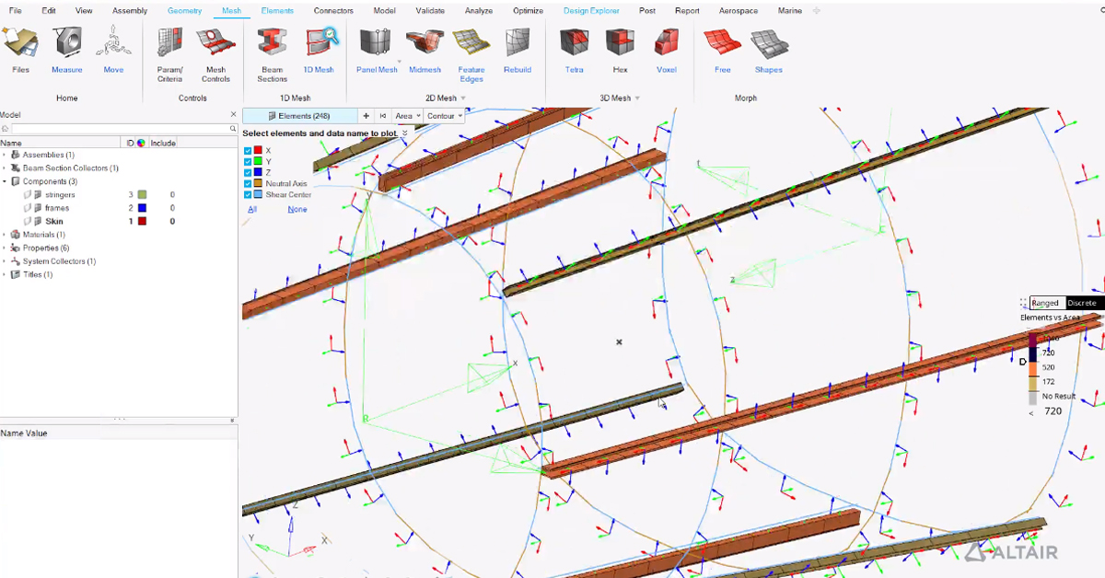
Task: Expand the Titles (1) node
Action: [x=5, y=274]
